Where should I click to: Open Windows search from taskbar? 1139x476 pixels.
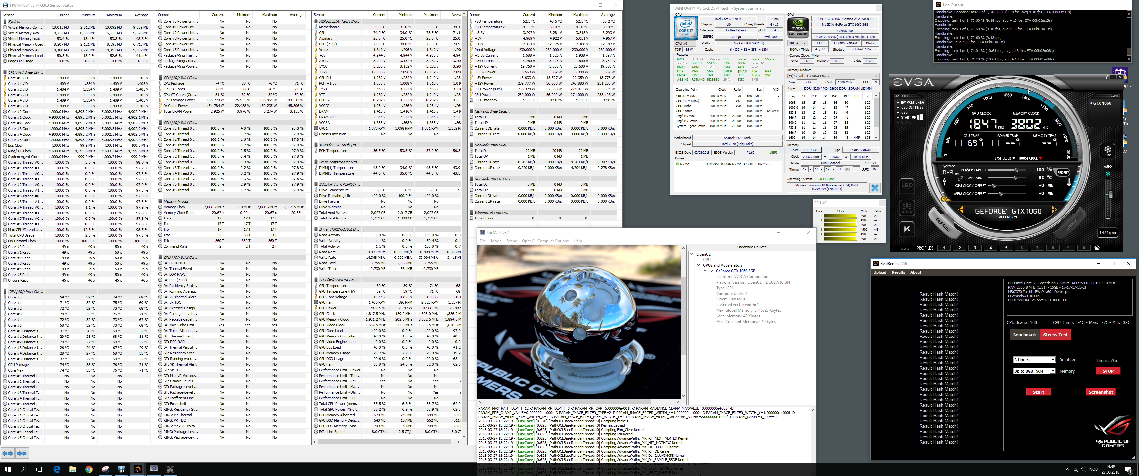pyautogui.click(x=24, y=469)
